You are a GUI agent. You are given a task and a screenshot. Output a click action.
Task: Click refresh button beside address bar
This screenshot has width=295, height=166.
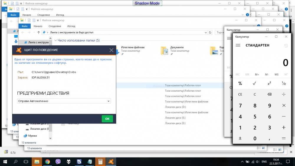pos(210,32)
